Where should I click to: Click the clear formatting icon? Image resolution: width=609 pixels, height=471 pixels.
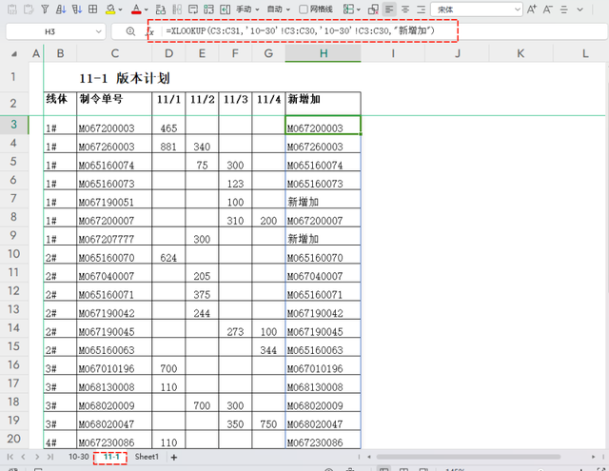[x=373, y=10]
